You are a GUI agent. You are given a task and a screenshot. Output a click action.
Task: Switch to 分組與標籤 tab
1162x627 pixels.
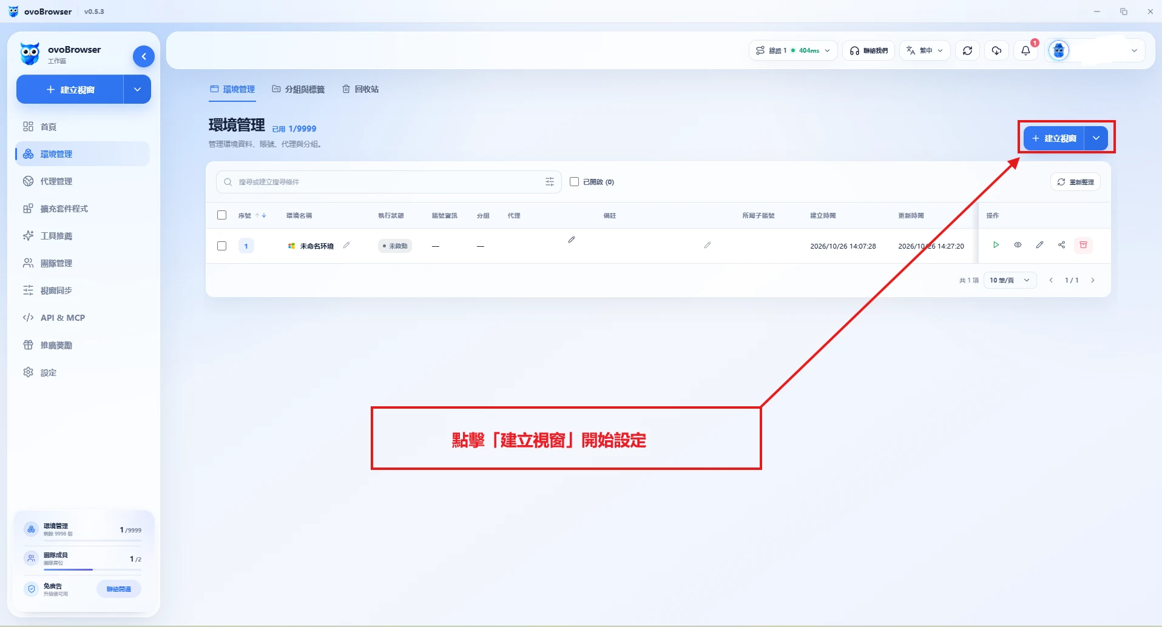(298, 89)
